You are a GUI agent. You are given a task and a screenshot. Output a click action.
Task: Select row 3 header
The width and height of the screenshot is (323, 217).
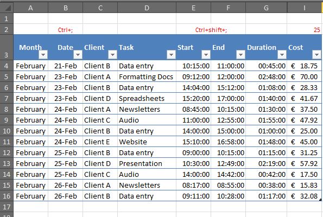click(x=7, y=47)
